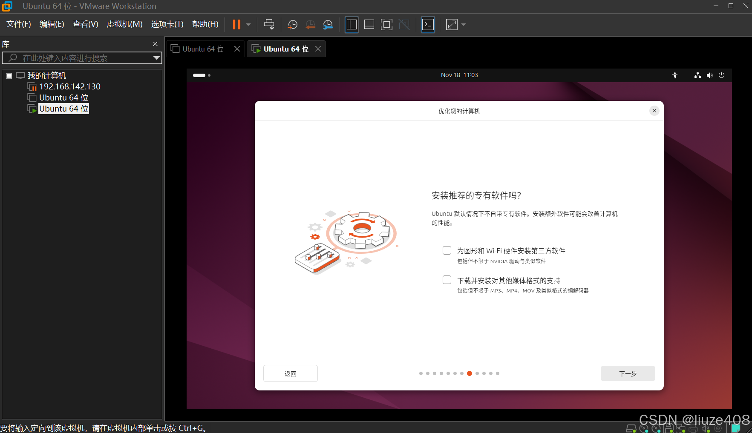Expand the stretch display options arrow
Screen dimensions: 752x433
coord(464,25)
